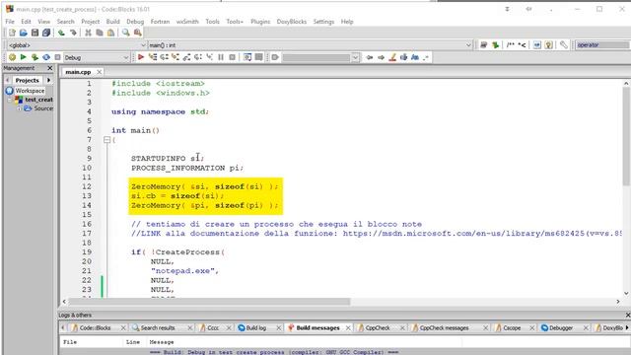Expand the Sources folder in project tree
The width and height of the screenshot is (631, 355).
point(19,108)
